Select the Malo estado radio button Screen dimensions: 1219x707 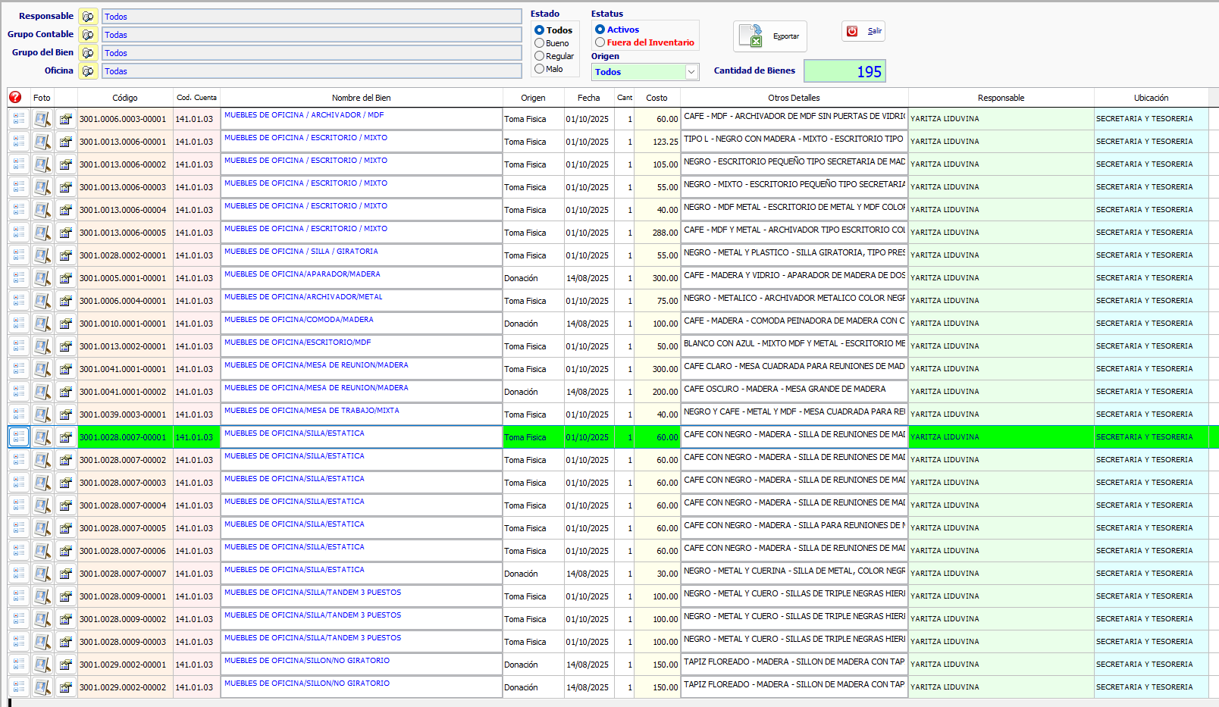pos(540,69)
